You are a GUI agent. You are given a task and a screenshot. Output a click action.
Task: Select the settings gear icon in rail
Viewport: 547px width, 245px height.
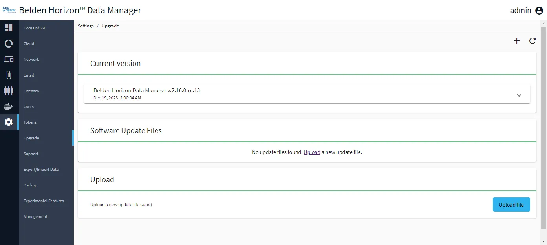click(9, 122)
